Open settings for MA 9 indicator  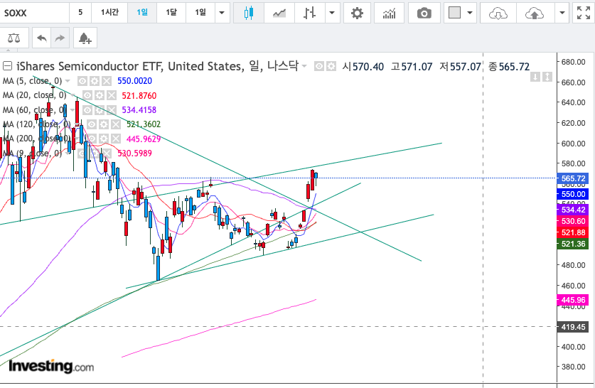[x=95, y=153]
